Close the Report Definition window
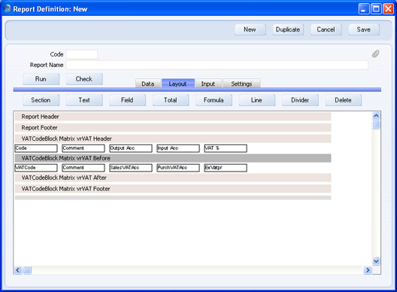The width and height of the screenshot is (397, 292). coord(388,9)
